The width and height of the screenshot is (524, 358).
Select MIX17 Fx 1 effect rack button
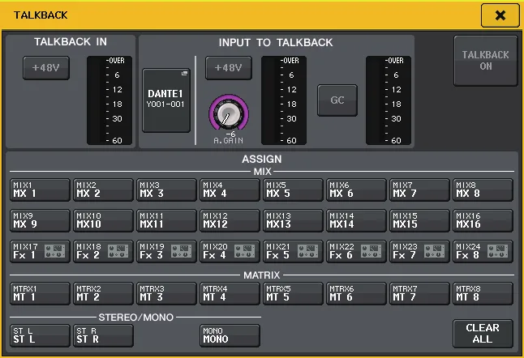[x=40, y=251]
